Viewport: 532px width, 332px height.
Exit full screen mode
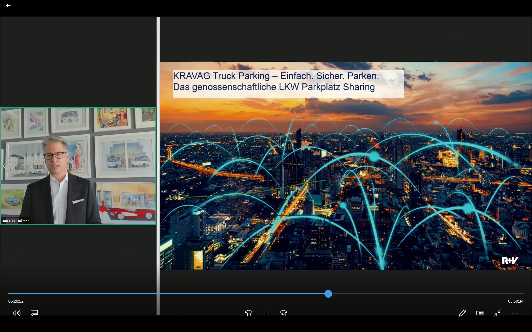click(497, 313)
